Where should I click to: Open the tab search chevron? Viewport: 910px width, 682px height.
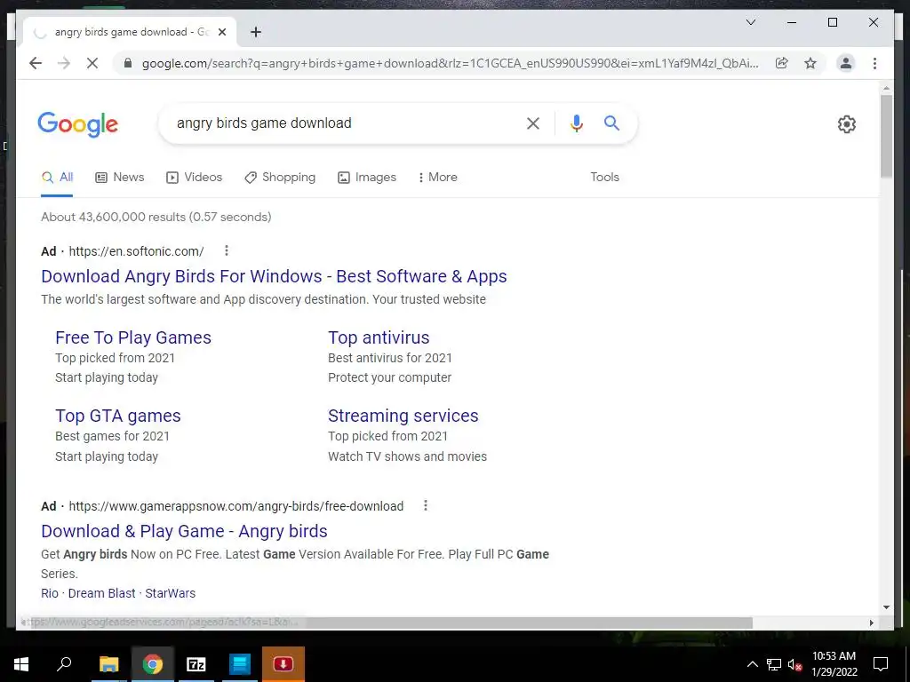(x=750, y=22)
